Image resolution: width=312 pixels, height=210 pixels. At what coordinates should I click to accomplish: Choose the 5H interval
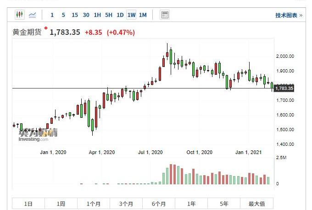[x=109, y=15]
